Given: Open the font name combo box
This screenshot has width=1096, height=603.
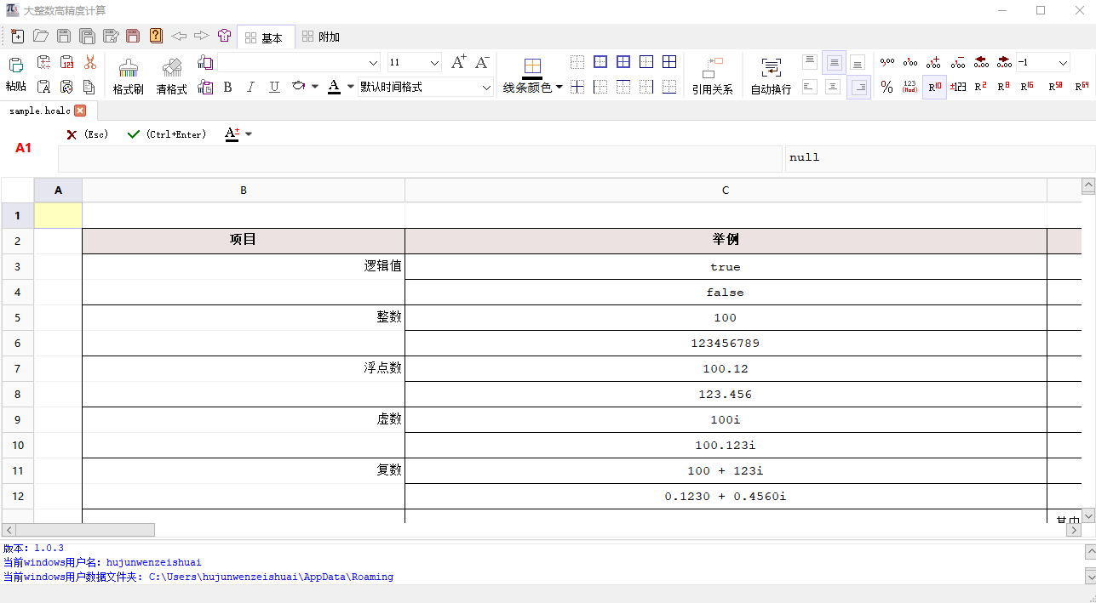Looking at the screenshot, I should (300, 62).
